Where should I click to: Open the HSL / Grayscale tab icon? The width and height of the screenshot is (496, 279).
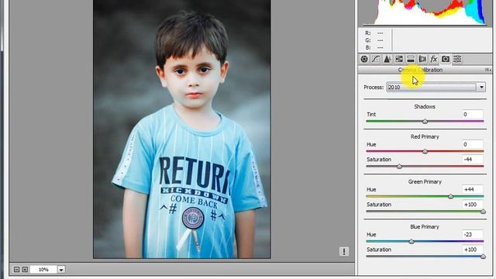coord(399,59)
